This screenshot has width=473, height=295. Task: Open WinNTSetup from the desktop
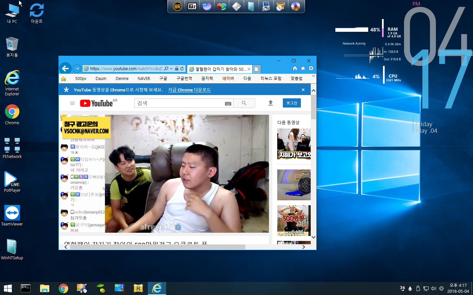[x=12, y=249]
